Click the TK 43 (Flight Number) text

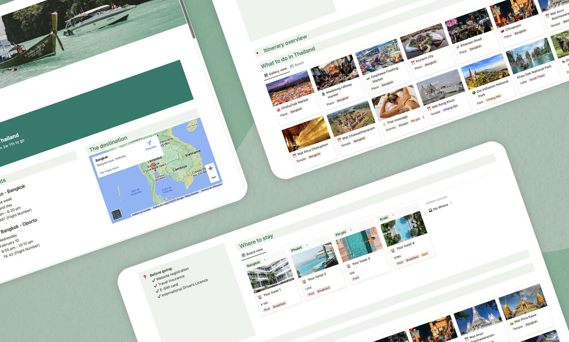pyautogui.click(x=22, y=251)
